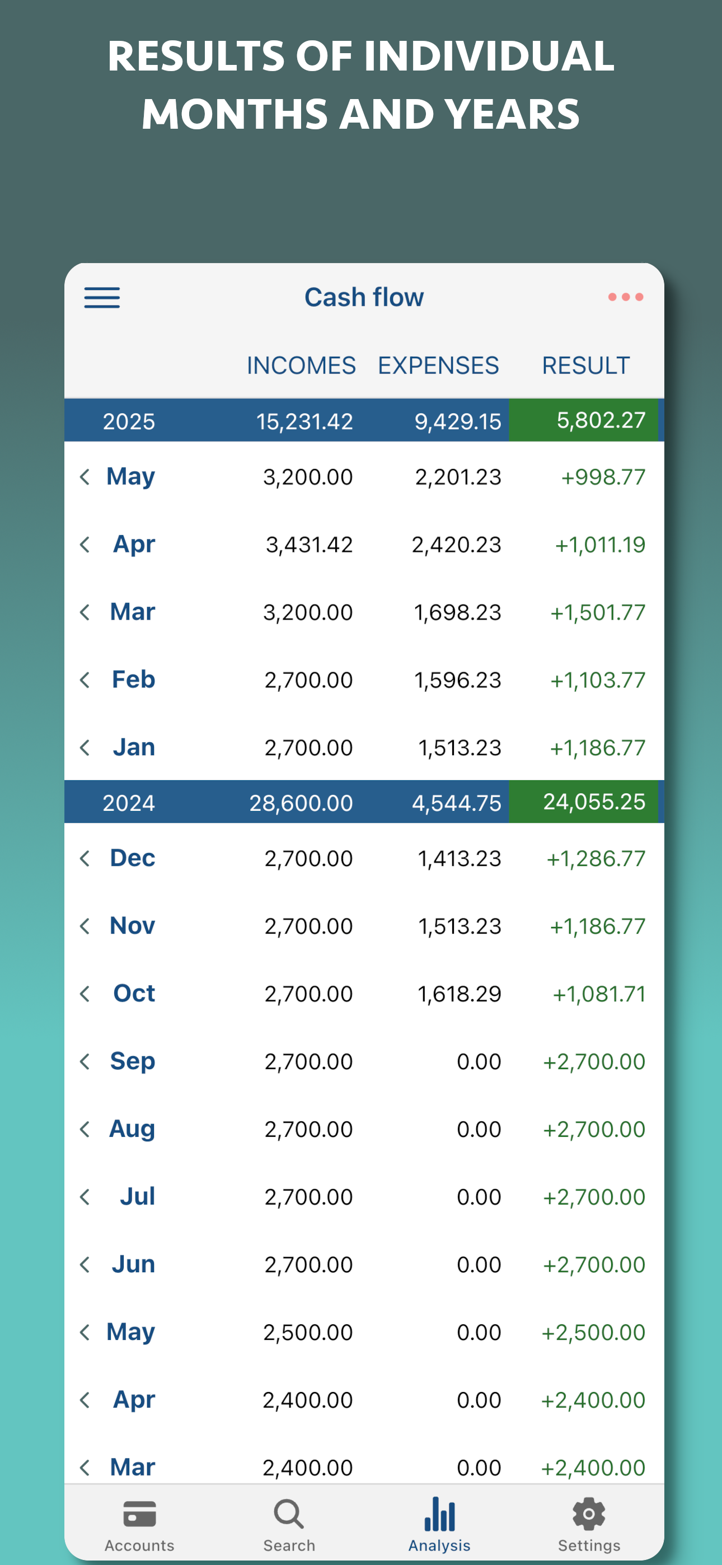Open the hamburger menu icon
Image resolution: width=722 pixels, height=1565 pixels.
point(101,298)
